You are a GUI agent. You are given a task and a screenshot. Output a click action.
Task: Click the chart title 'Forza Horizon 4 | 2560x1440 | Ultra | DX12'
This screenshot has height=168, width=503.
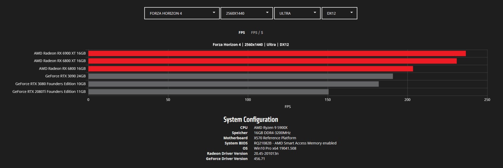point(251,45)
